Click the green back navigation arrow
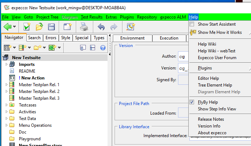251x146 pixels. pyautogui.click(x=7, y=27)
